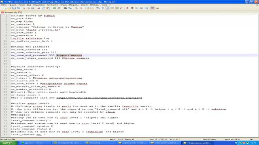Undo the last edit with toolbar arrow
This screenshot has width=259, height=145.
pos(54,8)
